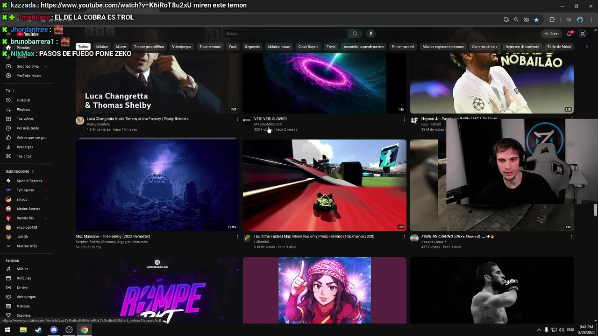Expand the Tú section chevron
The height and width of the screenshot is (336, 598).
click(14, 91)
